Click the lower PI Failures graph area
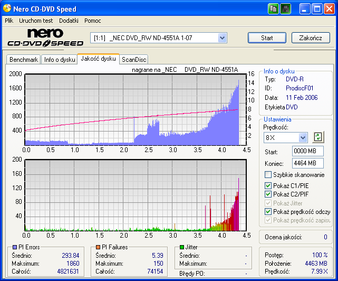This screenshot has height=281, width=338. point(136,195)
